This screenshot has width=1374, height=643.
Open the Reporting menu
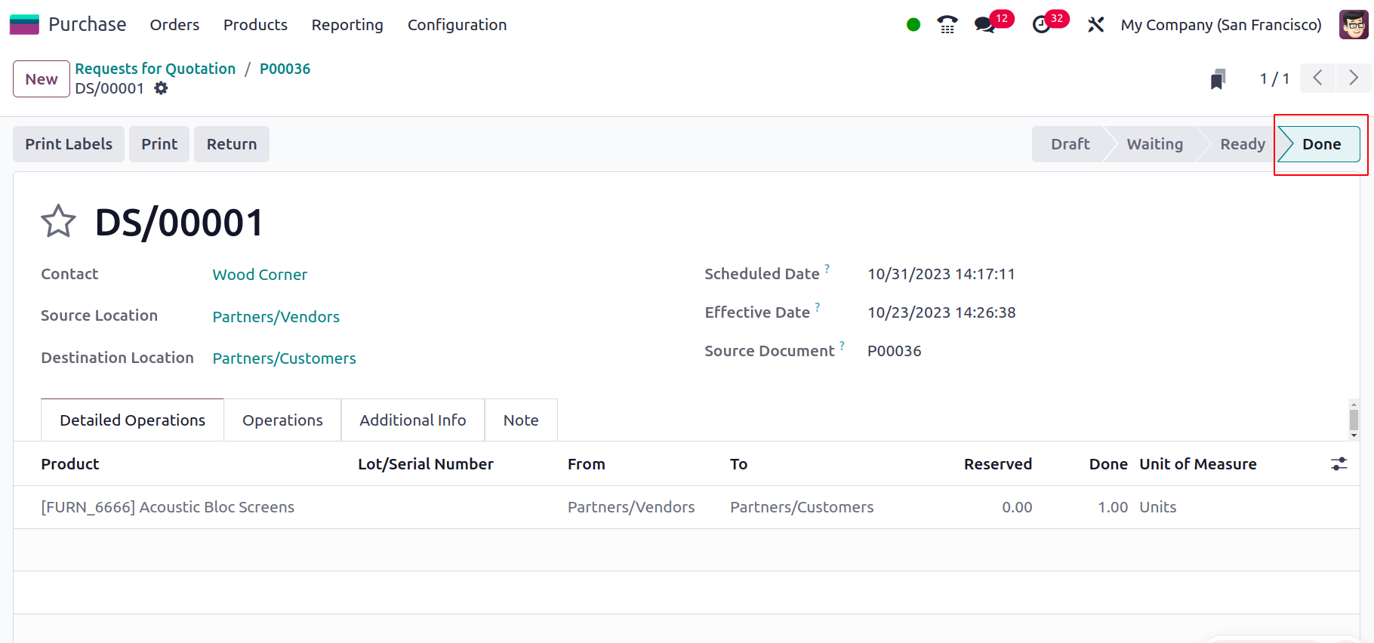coord(347,25)
